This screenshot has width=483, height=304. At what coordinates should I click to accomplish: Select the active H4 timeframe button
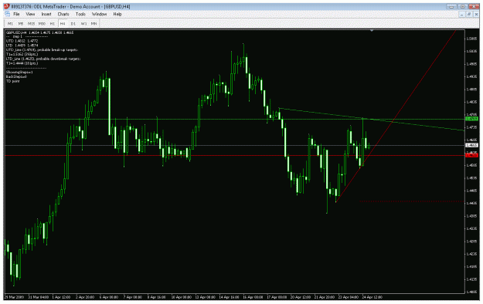63,23
